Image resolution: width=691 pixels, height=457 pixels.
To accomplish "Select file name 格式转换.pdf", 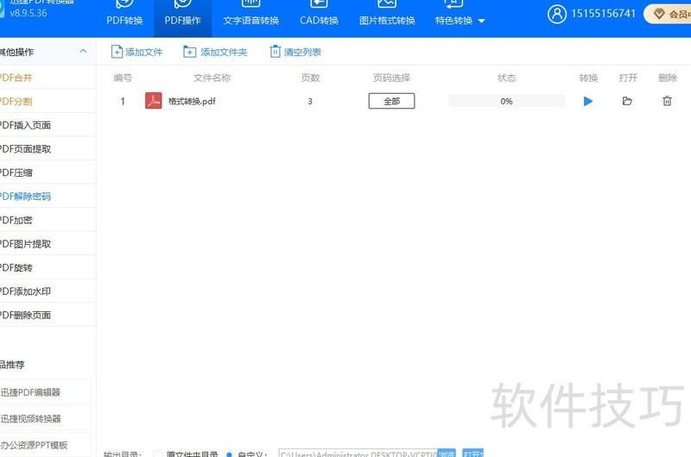I will click(x=192, y=101).
